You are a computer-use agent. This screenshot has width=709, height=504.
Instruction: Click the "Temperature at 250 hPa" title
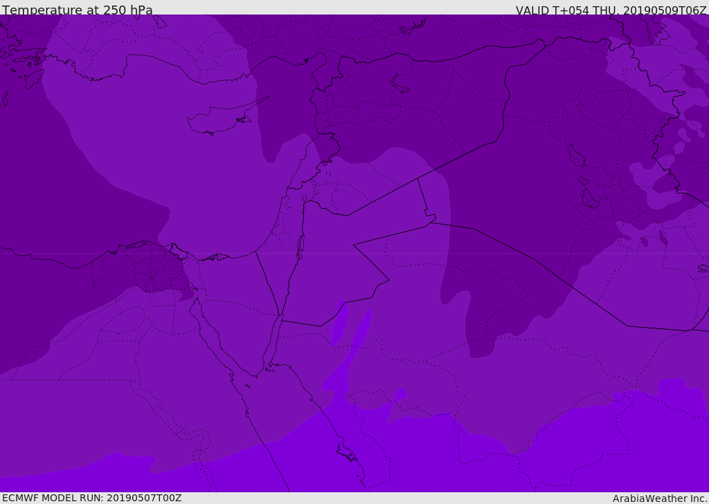78,10
